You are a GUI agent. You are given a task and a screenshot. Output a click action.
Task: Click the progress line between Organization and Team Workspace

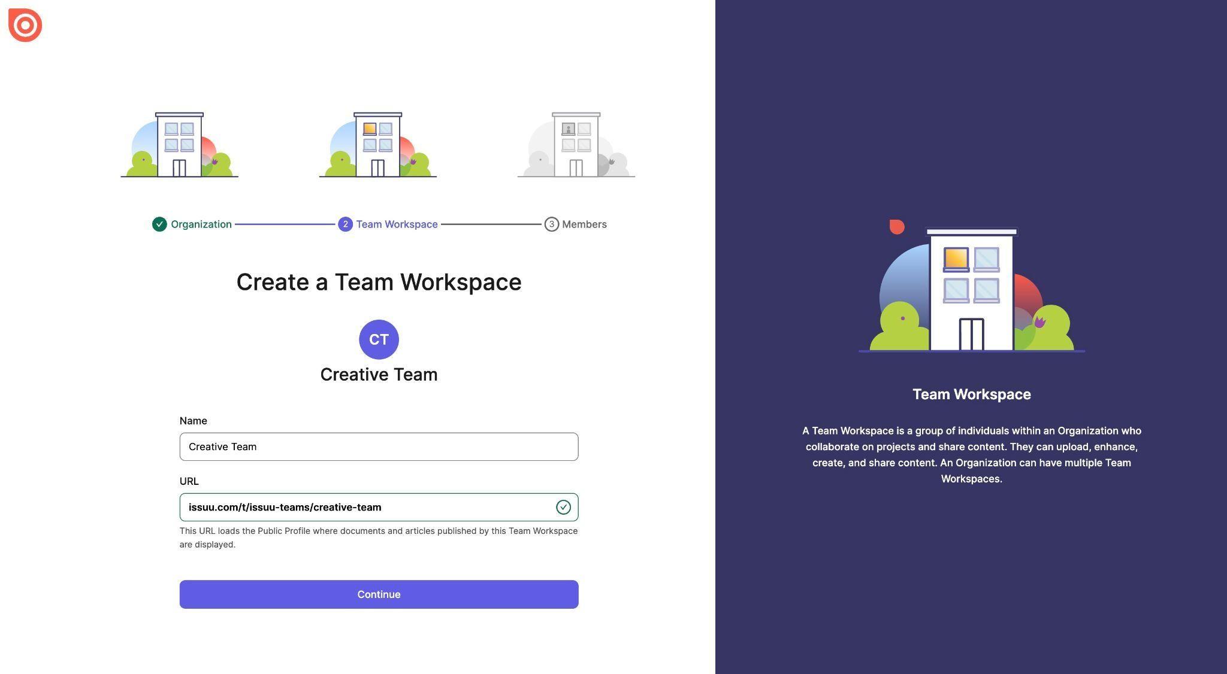click(x=285, y=224)
